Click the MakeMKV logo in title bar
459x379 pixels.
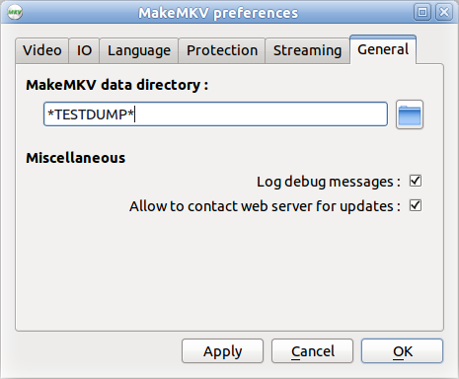point(15,13)
